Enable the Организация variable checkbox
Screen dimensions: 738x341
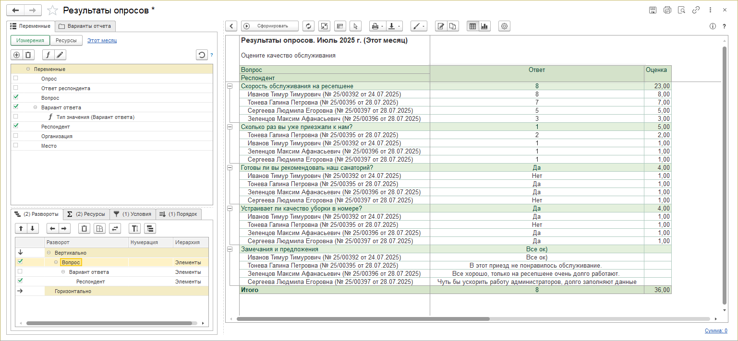(x=16, y=136)
